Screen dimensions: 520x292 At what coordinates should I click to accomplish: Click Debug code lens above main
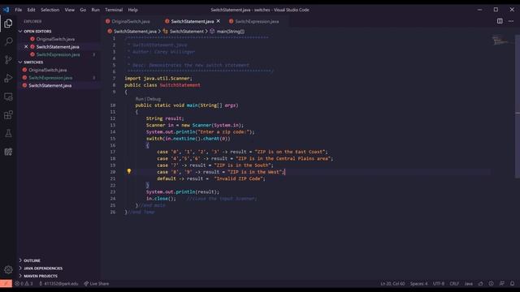click(154, 99)
